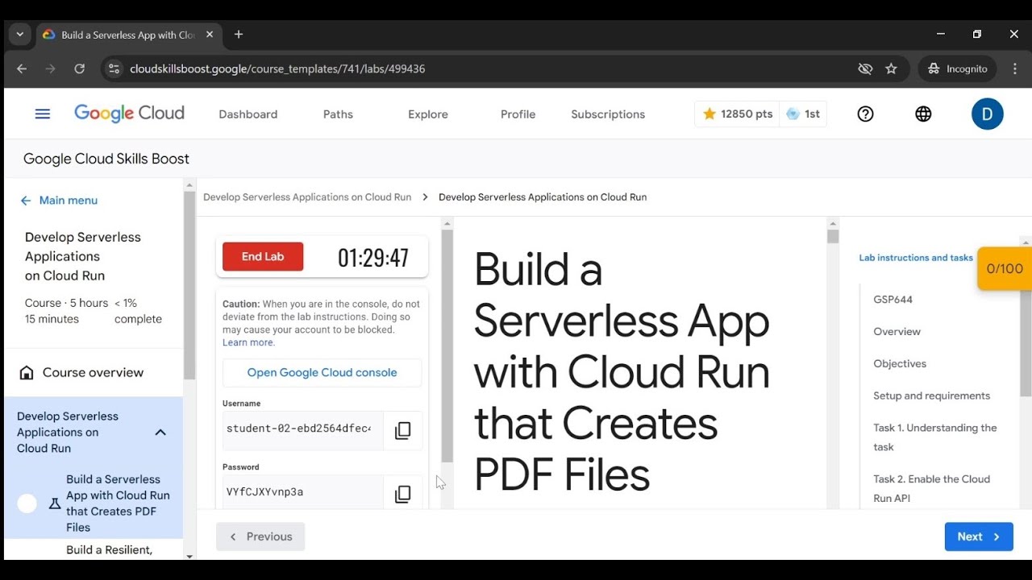Toggle the lab completion circle in sidebar
Image resolution: width=1032 pixels, height=580 pixels.
point(27,503)
